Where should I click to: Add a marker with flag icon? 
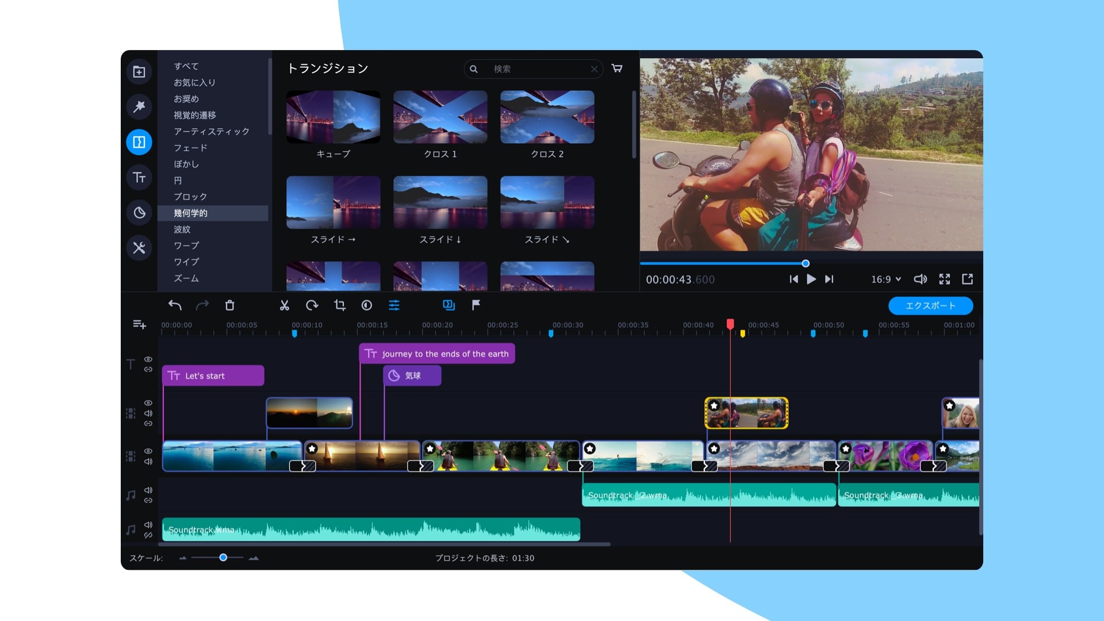[476, 305]
